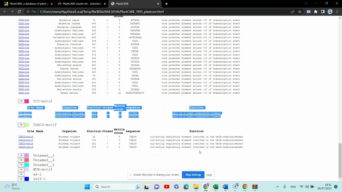Viewport: 342px width, 192px height.
Task: Click the red Unnamed__4 color swatch
Action: click(27, 160)
